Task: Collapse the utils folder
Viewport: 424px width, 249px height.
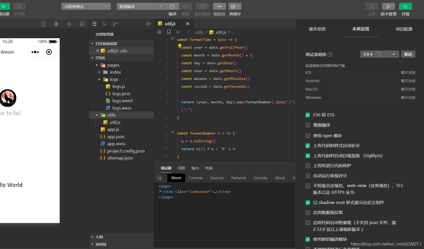Action: (x=97, y=115)
